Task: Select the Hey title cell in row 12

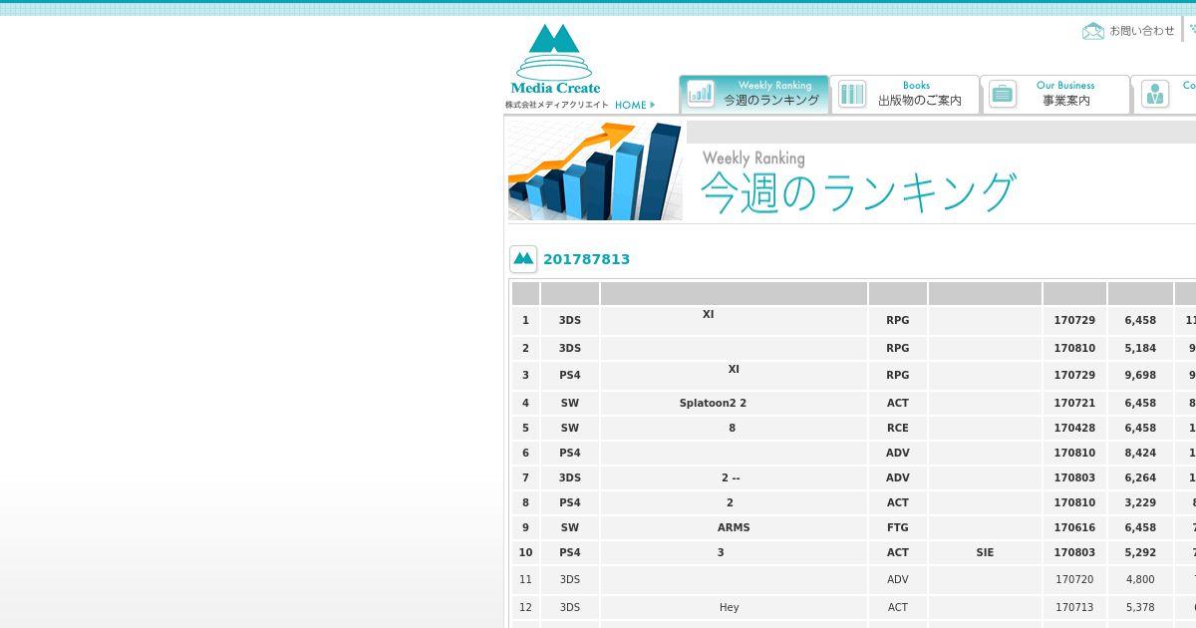Action: click(734, 607)
